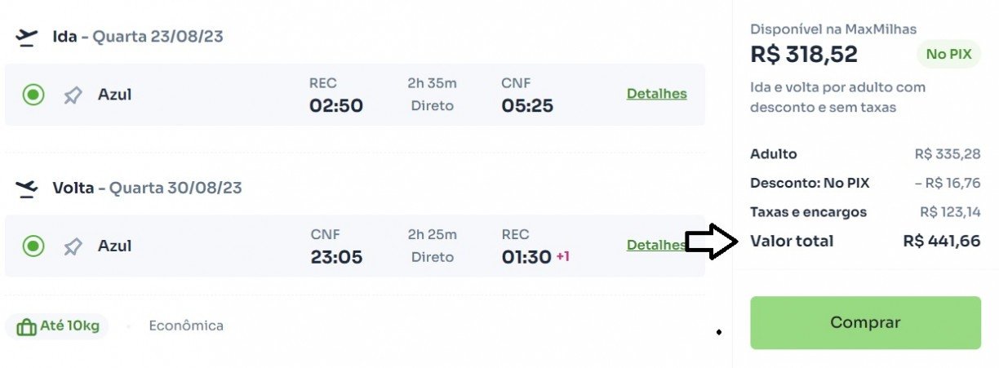Select the Azul return flight radio button

pyautogui.click(x=33, y=246)
